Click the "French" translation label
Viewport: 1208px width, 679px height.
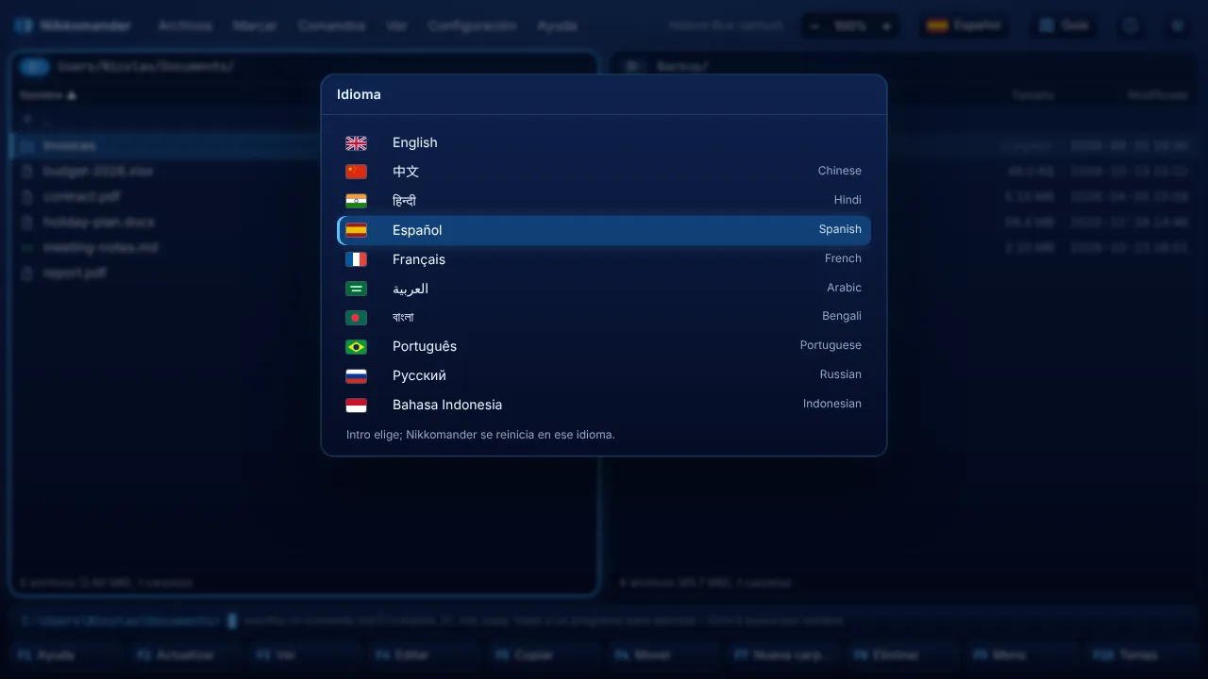pos(843,258)
